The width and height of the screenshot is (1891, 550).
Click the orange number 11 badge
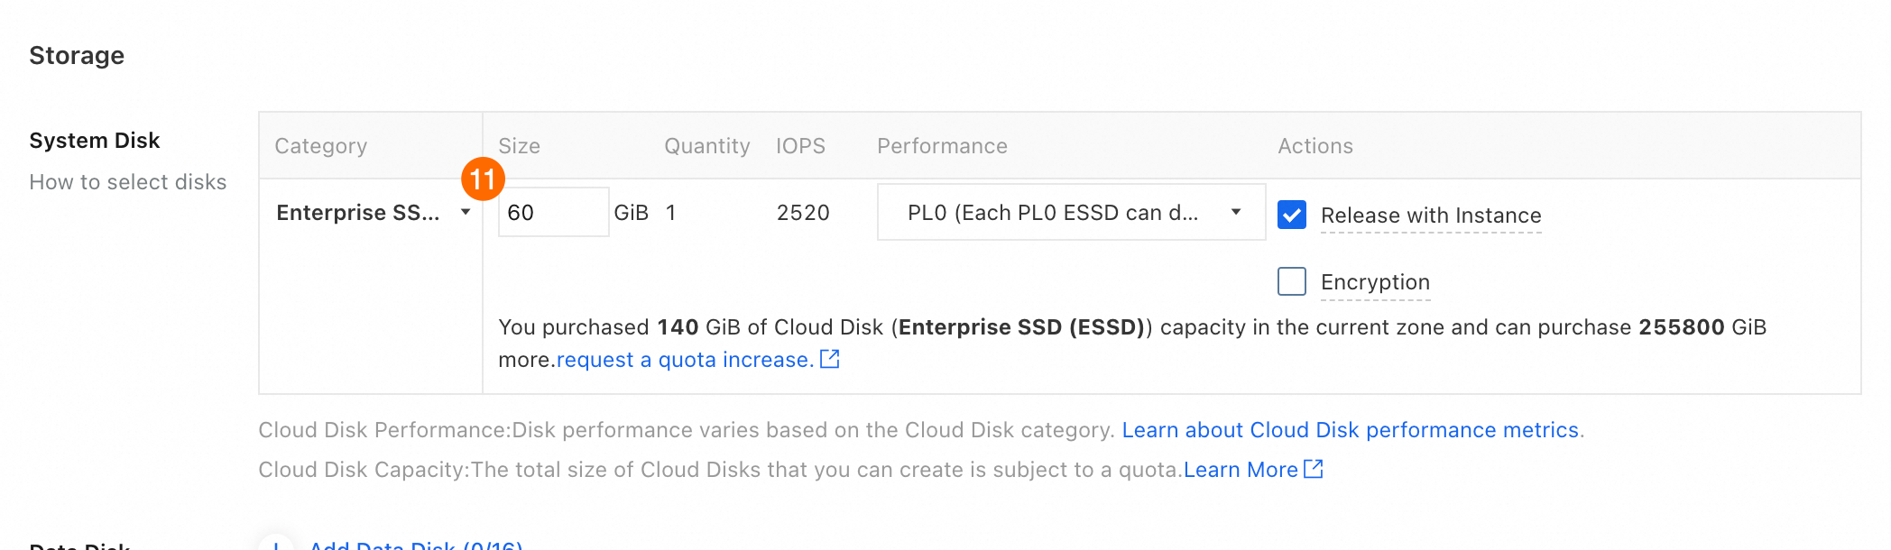[x=483, y=179]
